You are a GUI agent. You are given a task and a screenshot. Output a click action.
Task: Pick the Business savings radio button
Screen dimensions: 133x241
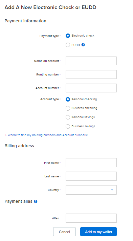(x=68, y=126)
